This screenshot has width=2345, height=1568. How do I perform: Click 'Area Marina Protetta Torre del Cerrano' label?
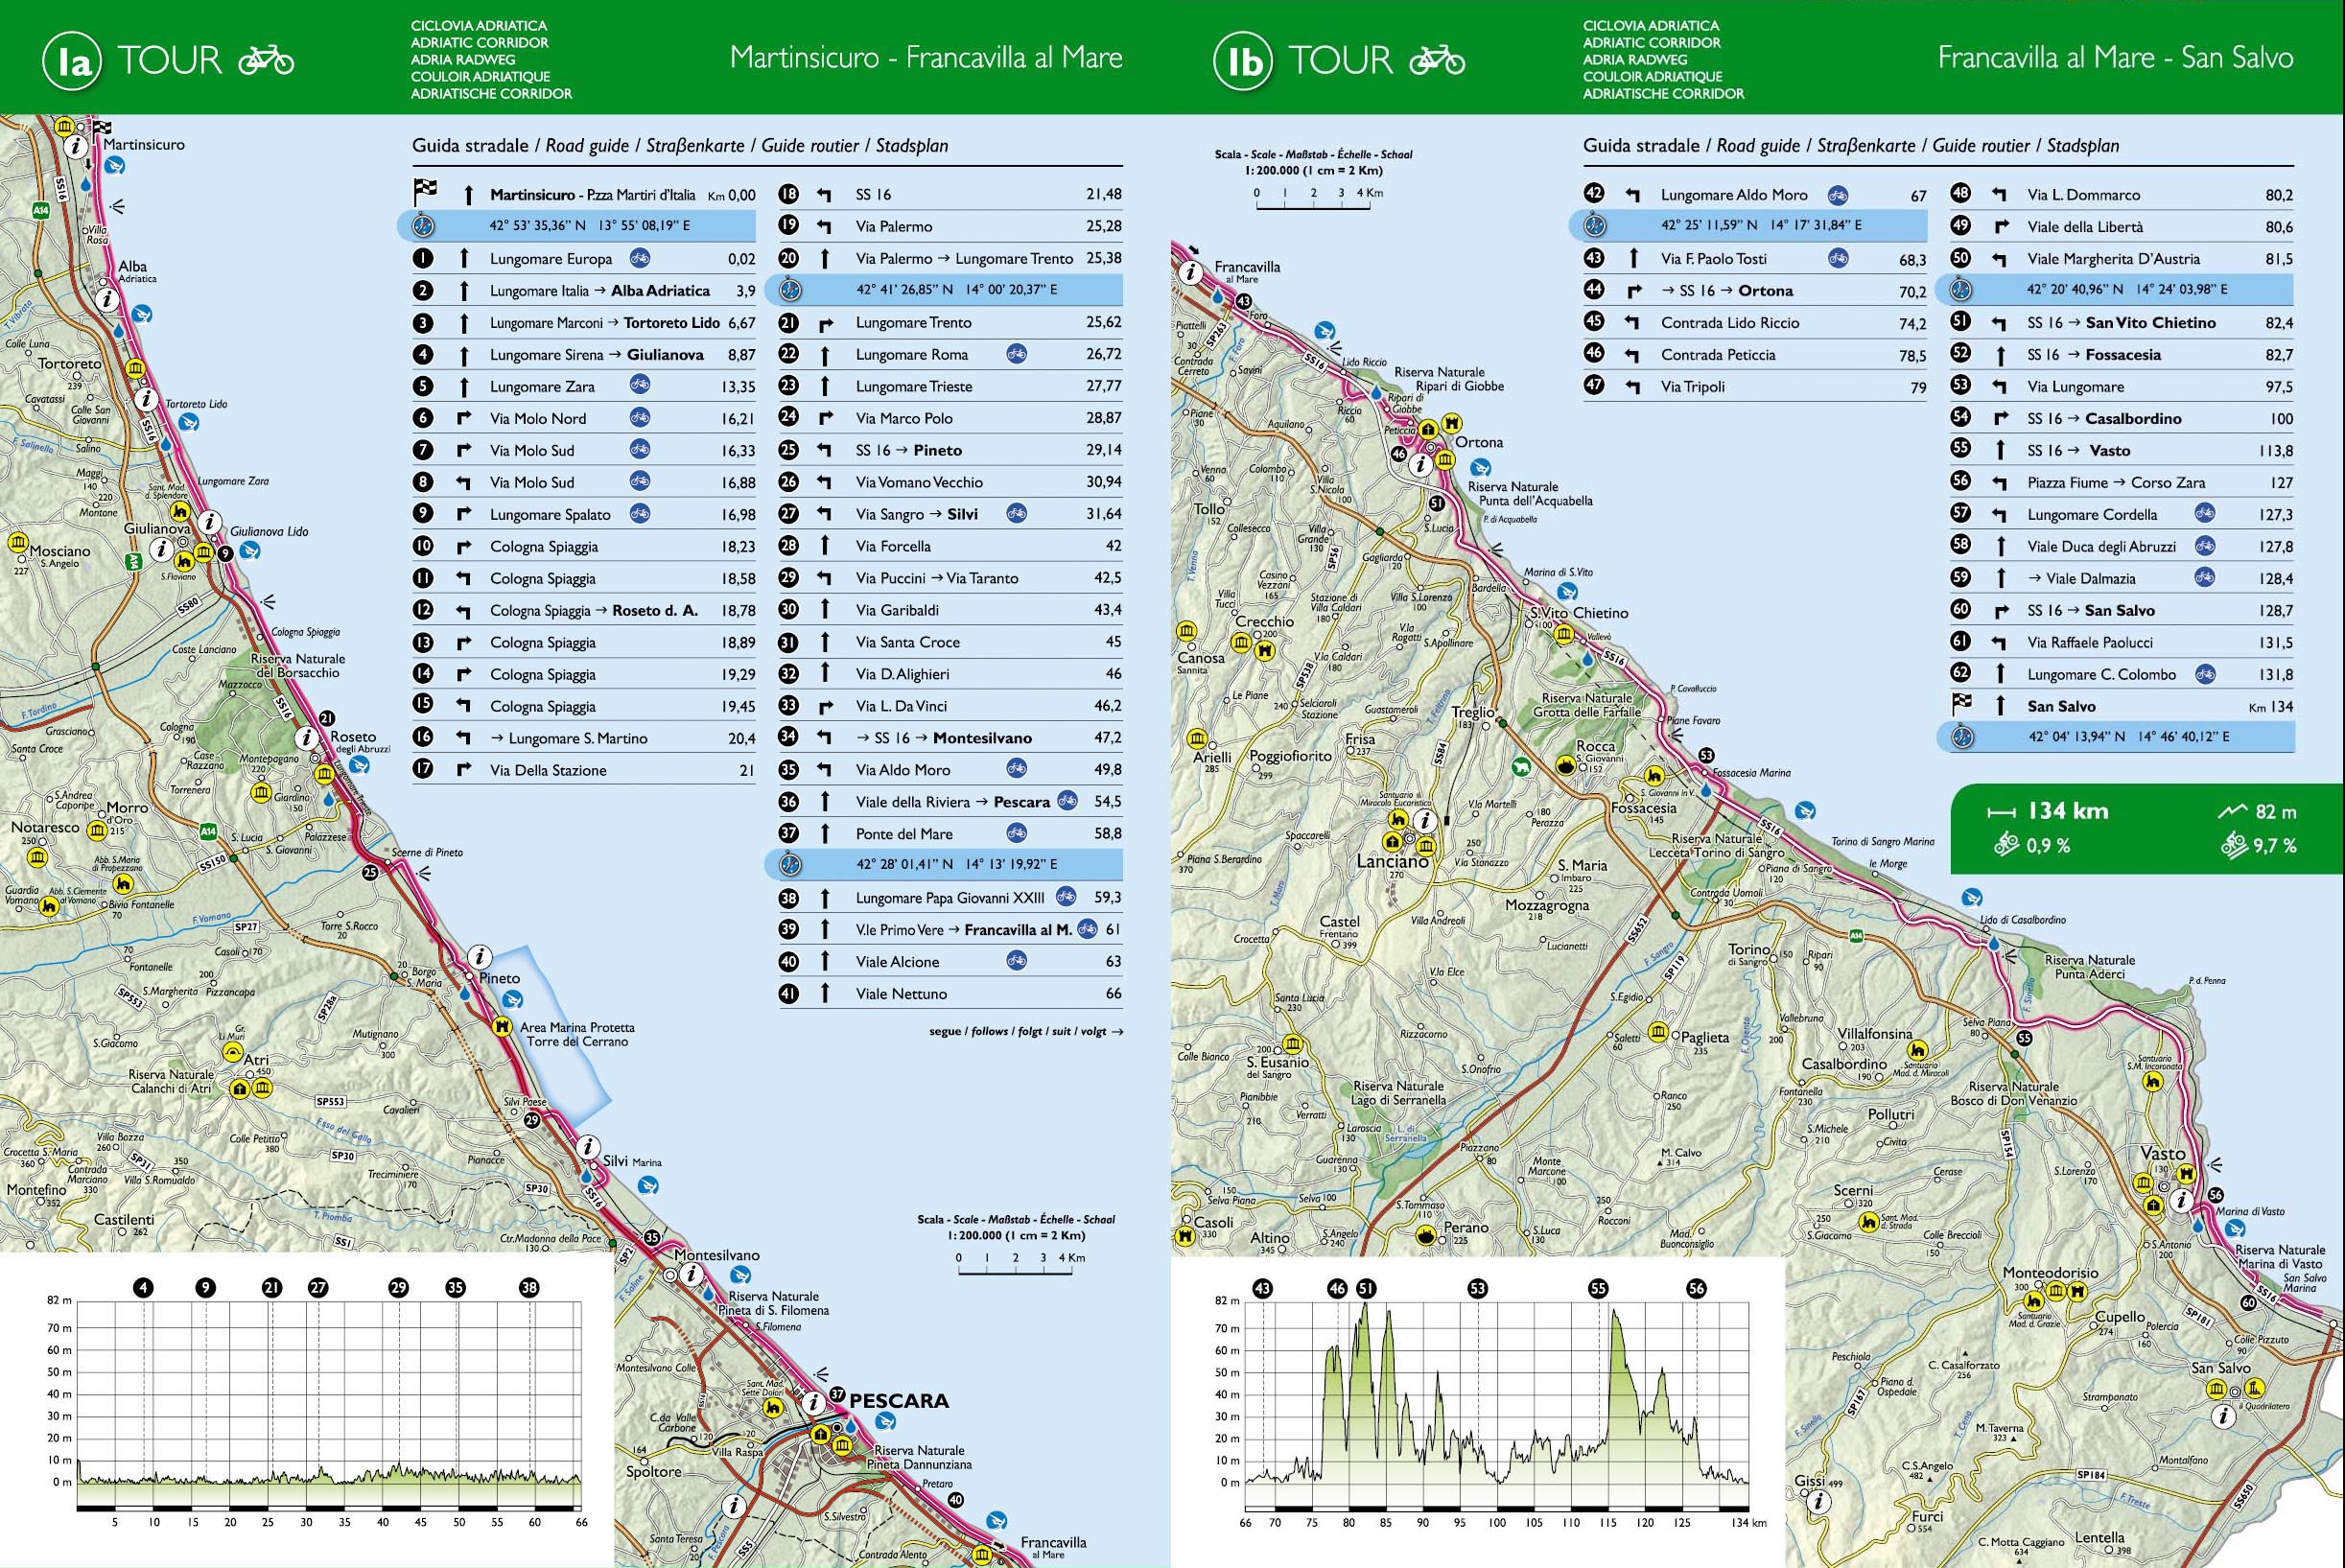[x=577, y=1034]
